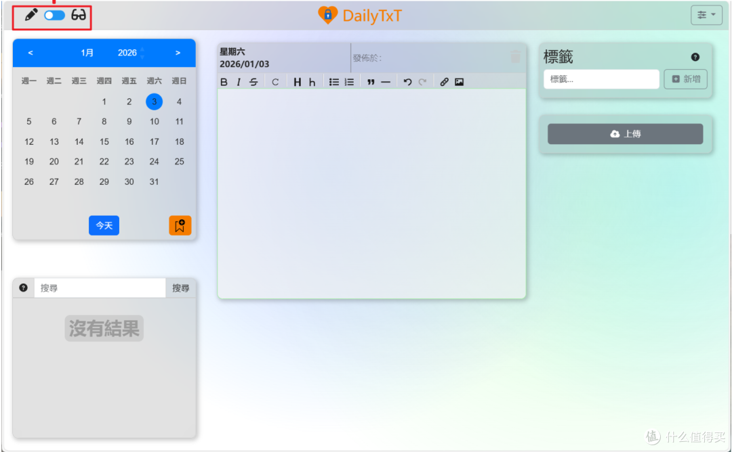Open the settings dropdown at top right
The width and height of the screenshot is (732, 452).
click(706, 15)
